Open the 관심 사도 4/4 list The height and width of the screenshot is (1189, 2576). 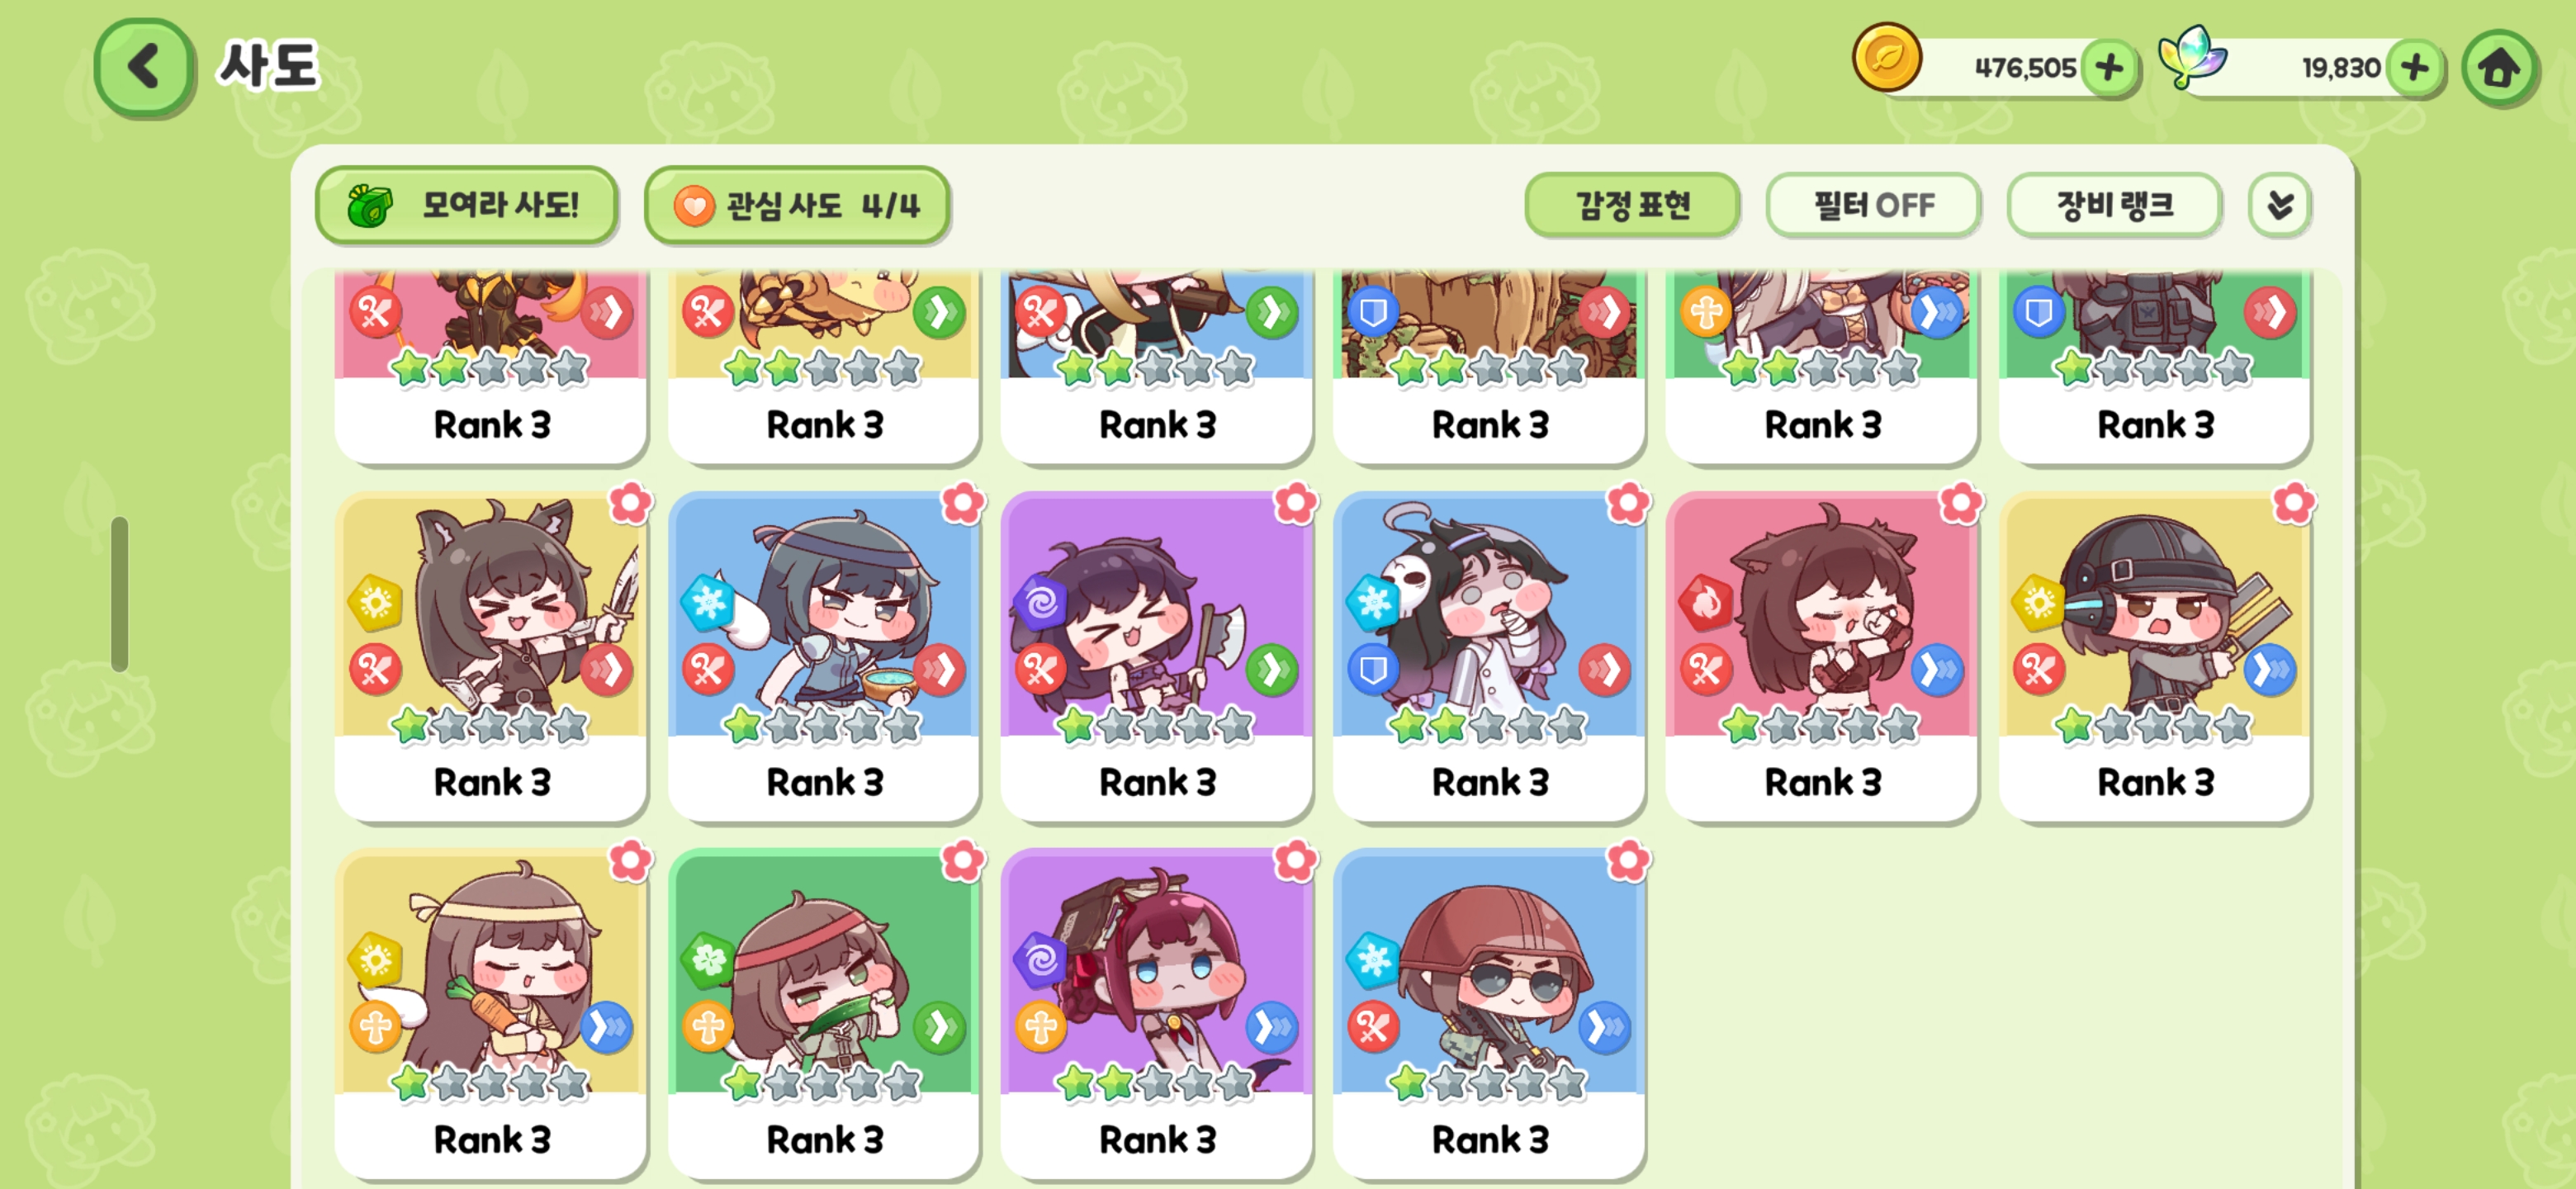tap(797, 205)
